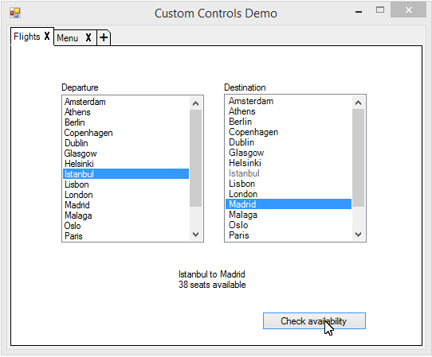Click the application icon in the title bar
Image resolution: width=432 pixels, height=357 pixels.
point(15,13)
